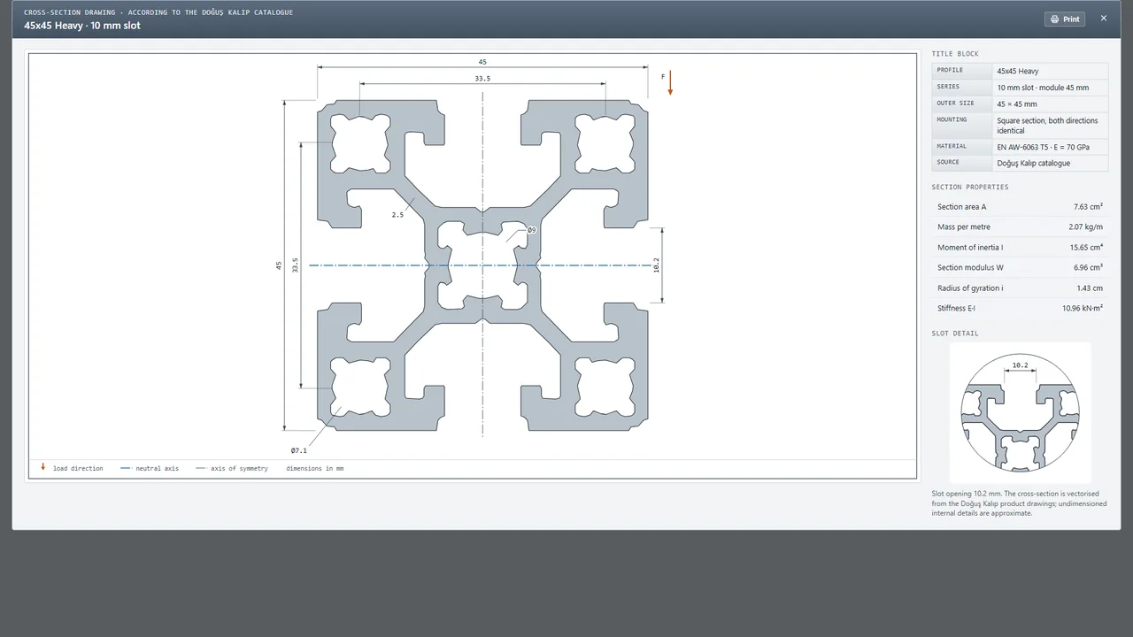Click the Ø9 centre bore label
The width and height of the screenshot is (1133, 637).
click(531, 230)
